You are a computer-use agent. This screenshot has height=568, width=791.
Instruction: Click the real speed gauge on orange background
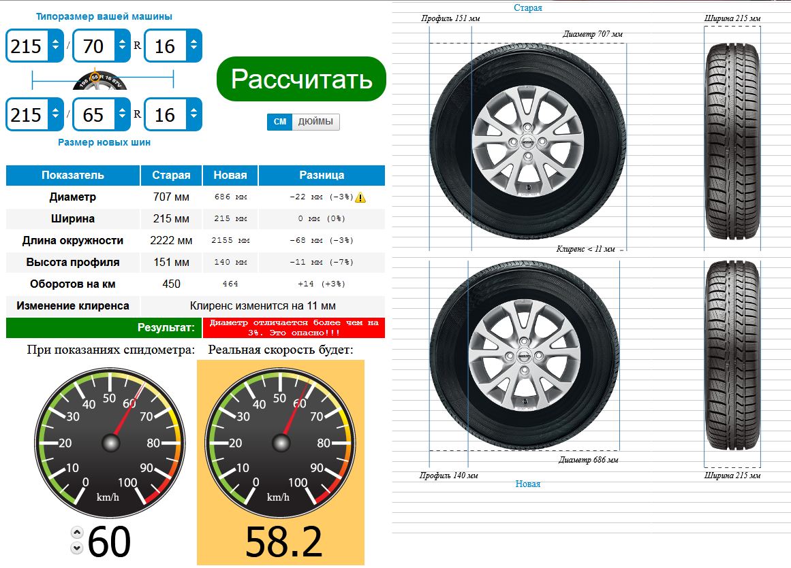click(281, 442)
